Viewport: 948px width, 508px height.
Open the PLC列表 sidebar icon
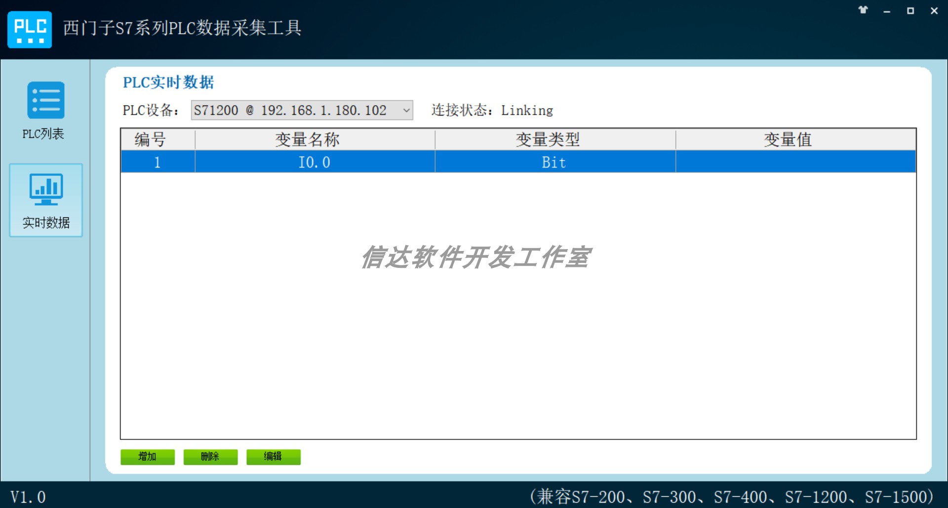(x=45, y=100)
